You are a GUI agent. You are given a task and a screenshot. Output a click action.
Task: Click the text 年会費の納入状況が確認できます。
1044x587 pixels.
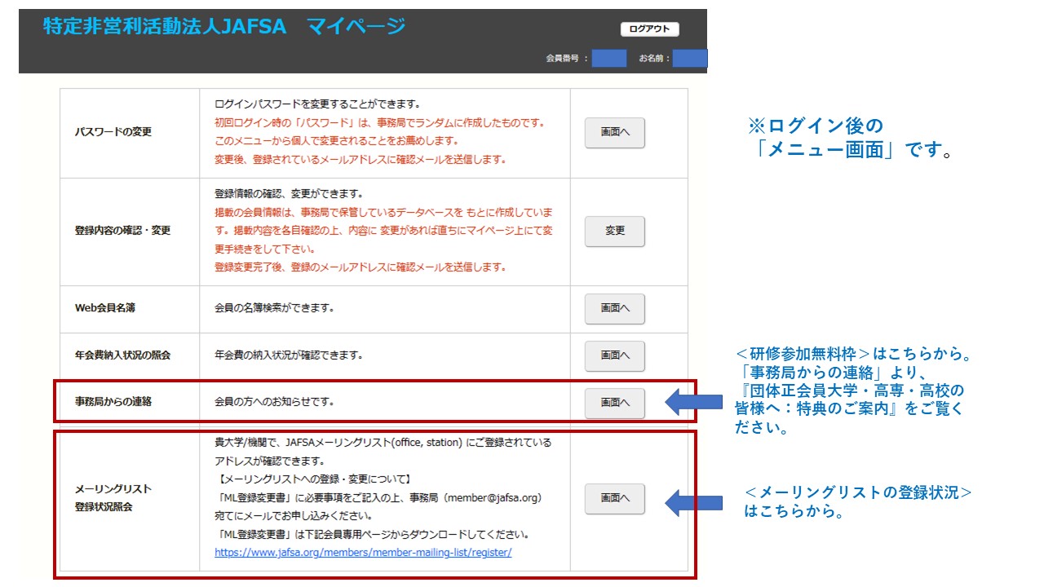pyautogui.click(x=289, y=355)
